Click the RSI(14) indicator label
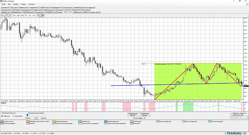 pos(3,103)
